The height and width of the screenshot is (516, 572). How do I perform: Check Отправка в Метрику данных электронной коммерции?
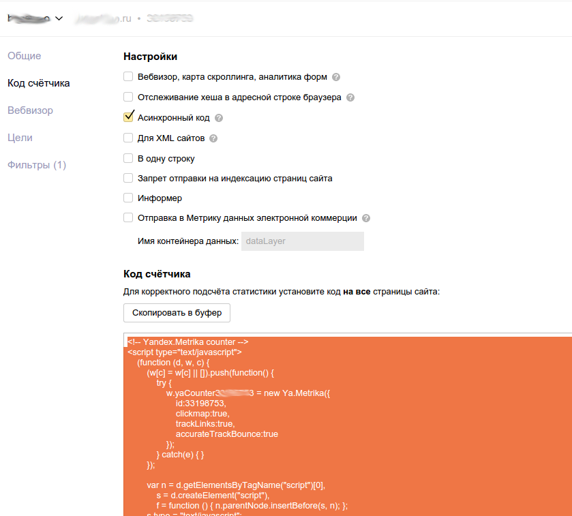coord(128,217)
